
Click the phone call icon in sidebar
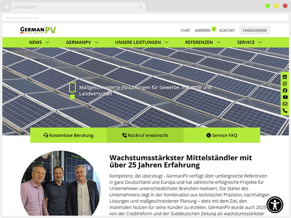pyautogui.click(x=285, y=111)
